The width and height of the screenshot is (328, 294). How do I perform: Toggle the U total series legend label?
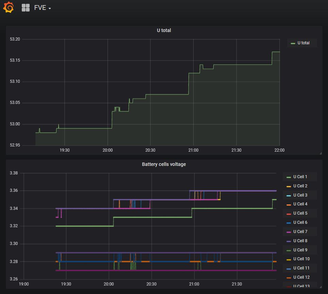tap(304, 43)
